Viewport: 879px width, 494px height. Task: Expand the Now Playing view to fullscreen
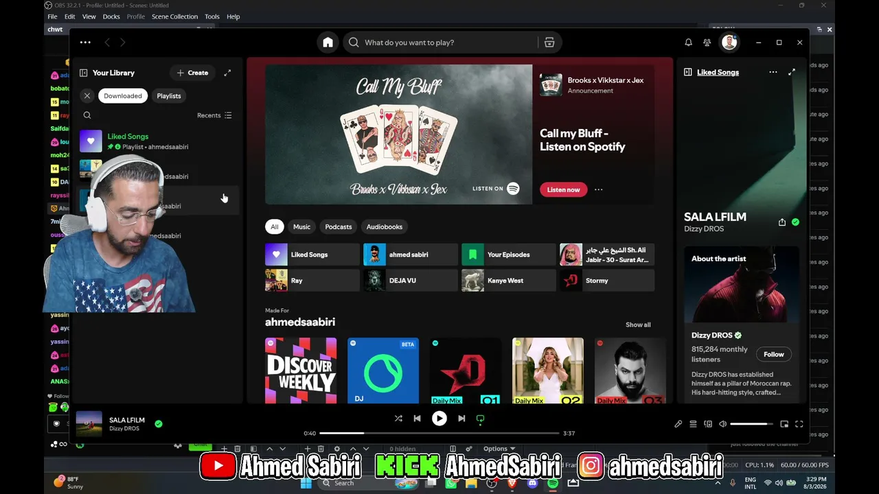click(792, 72)
